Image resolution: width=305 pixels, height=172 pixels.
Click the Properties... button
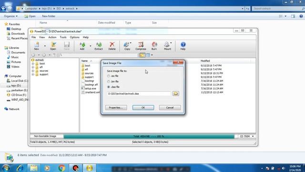116,107
